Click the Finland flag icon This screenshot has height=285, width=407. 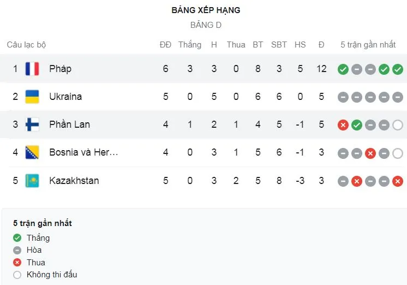coord(32,124)
